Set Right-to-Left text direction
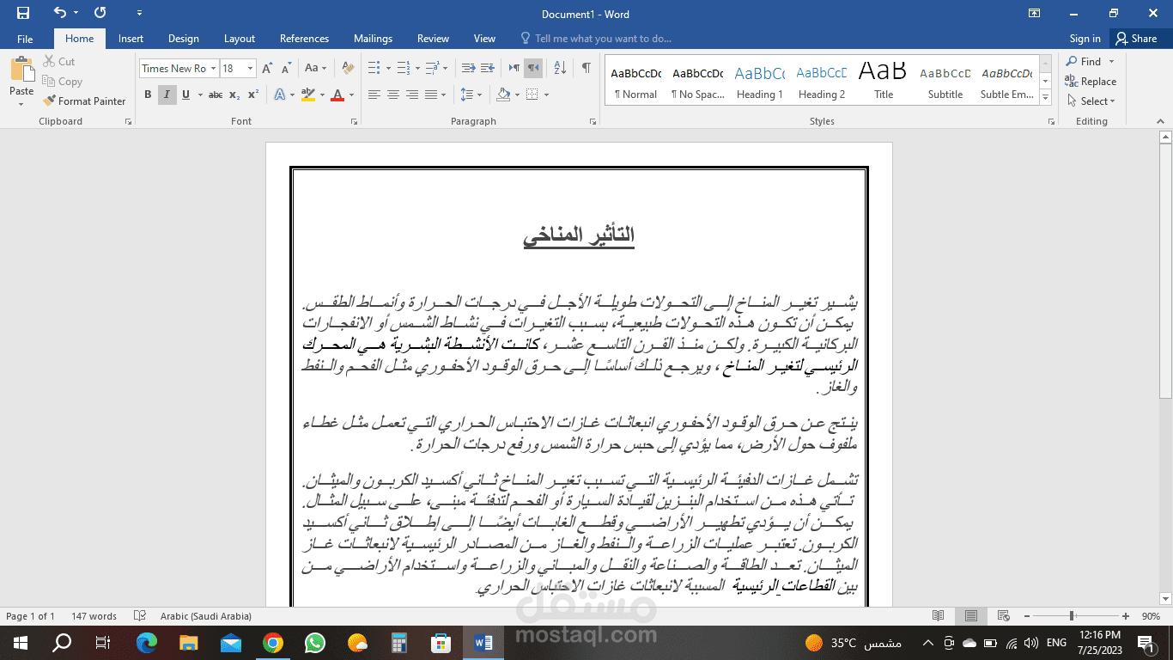The image size is (1173, 660). (x=533, y=68)
